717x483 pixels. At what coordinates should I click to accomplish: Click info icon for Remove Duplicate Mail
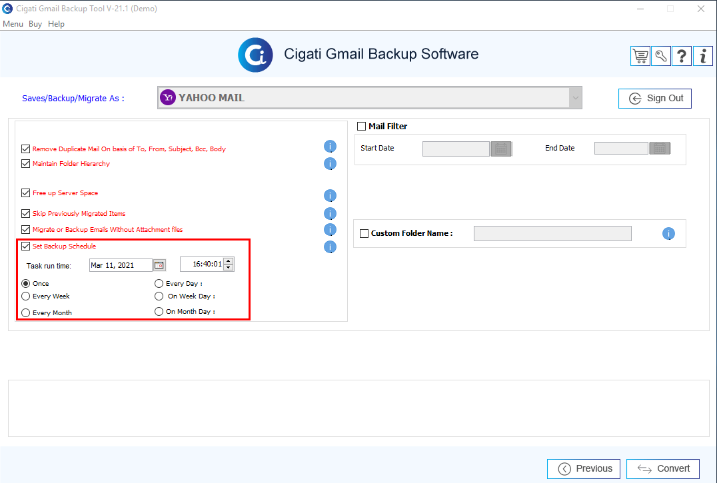(330, 146)
